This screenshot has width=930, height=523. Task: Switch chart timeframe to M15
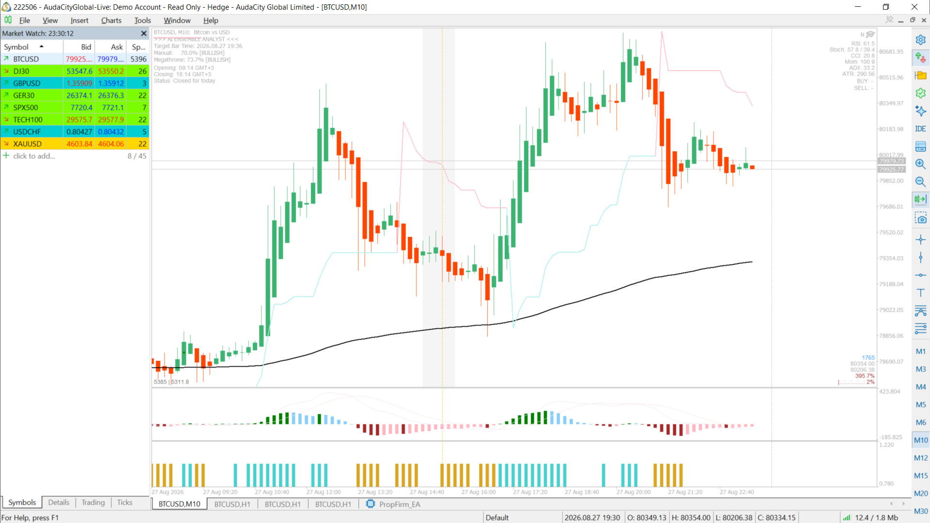click(920, 476)
